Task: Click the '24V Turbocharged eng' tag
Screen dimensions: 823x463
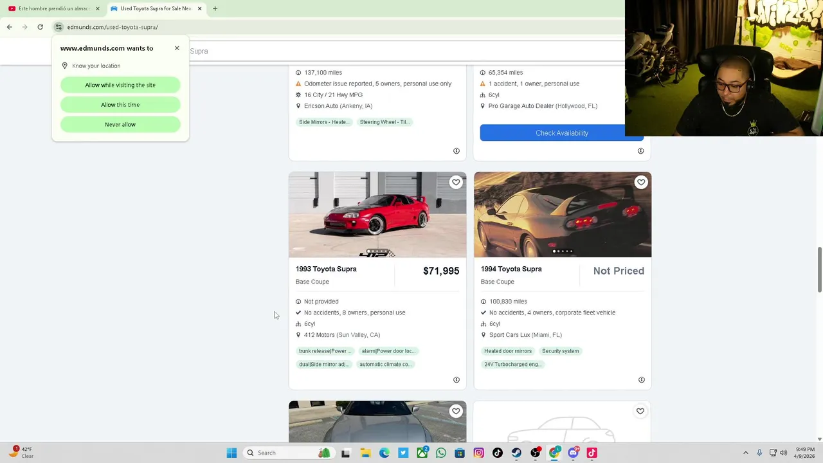Action: pos(512,365)
